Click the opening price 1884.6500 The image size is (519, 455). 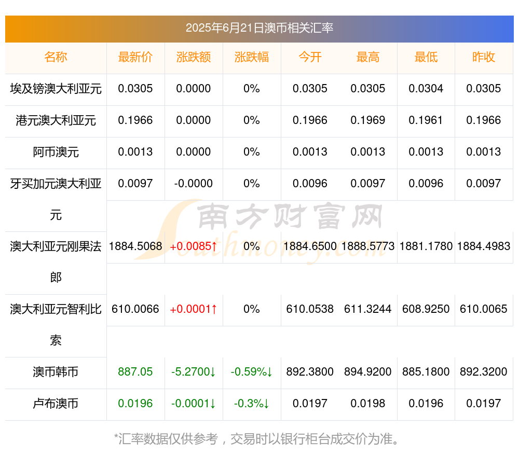point(310,246)
